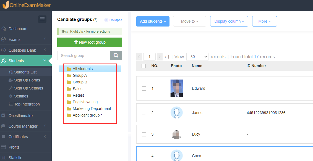Check the box for Edward's row
Viewport: 313px width, 161px height.
coord(144,88)
